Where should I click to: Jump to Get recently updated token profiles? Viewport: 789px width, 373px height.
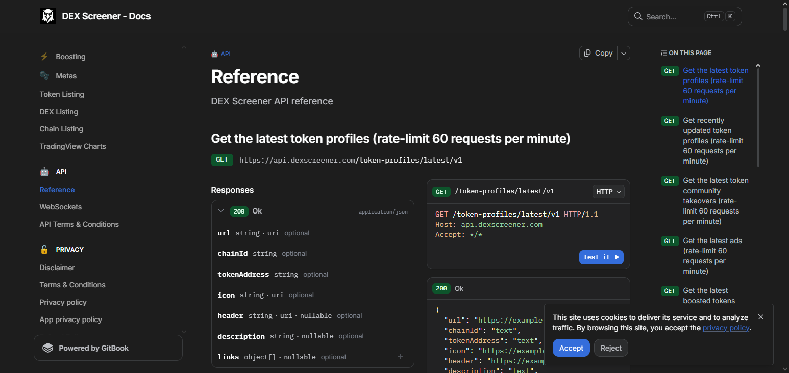pos(713,141)
